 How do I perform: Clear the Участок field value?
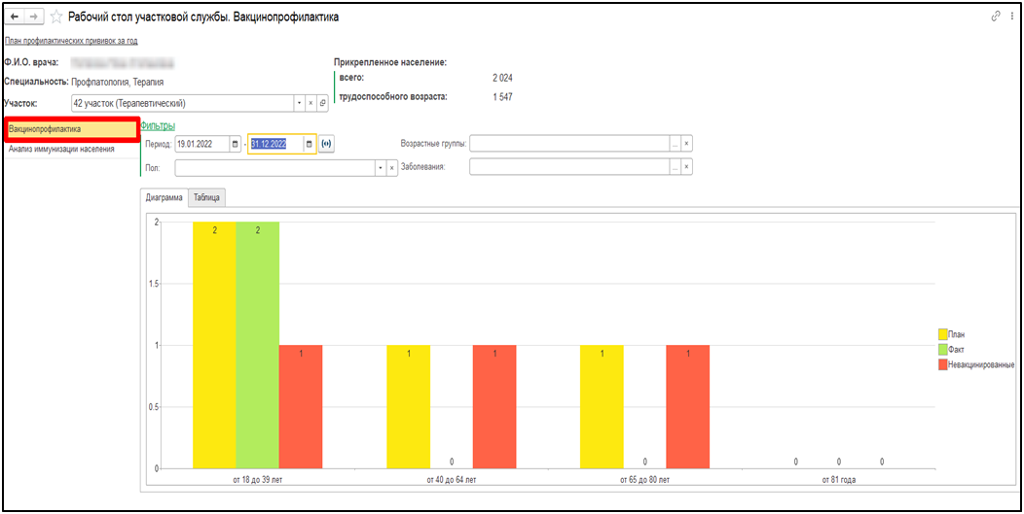coord(311,103)
